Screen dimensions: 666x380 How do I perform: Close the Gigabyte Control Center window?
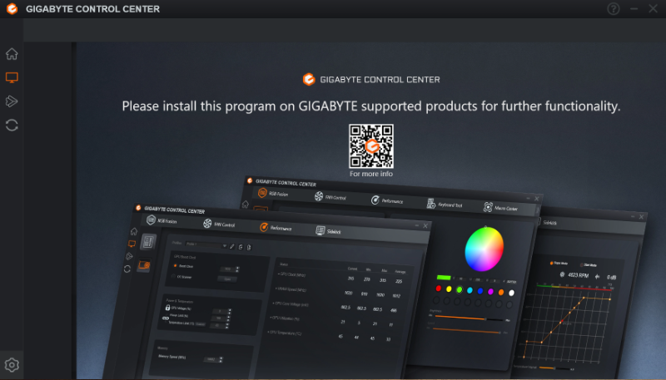tap(654, 8)
